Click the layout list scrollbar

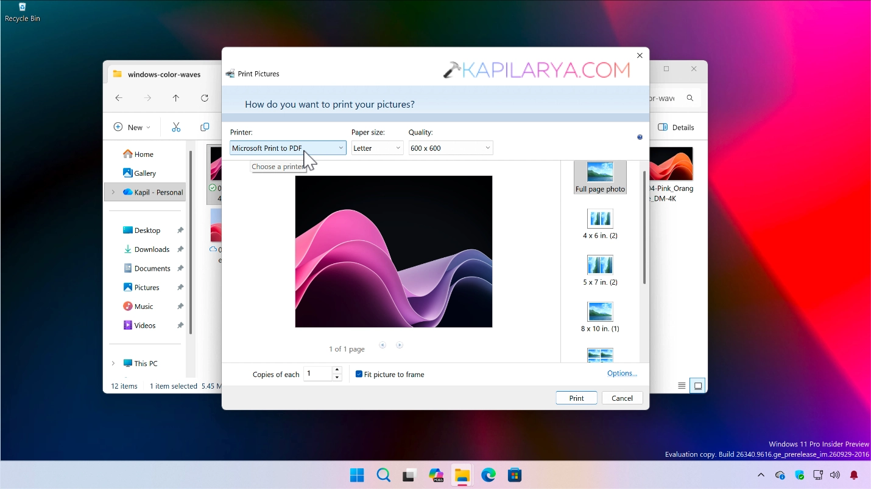[x=644, y=227]
